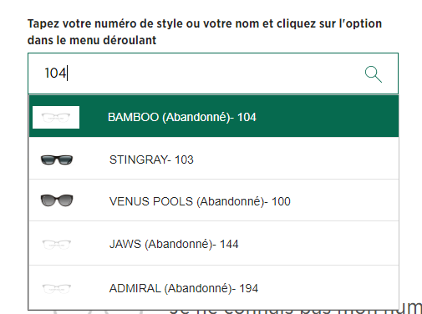The width and height of the screenshot is (422, 314).
Task: Choose STINGRAY- 103 from the dropdown list
Action: [214, 159]
